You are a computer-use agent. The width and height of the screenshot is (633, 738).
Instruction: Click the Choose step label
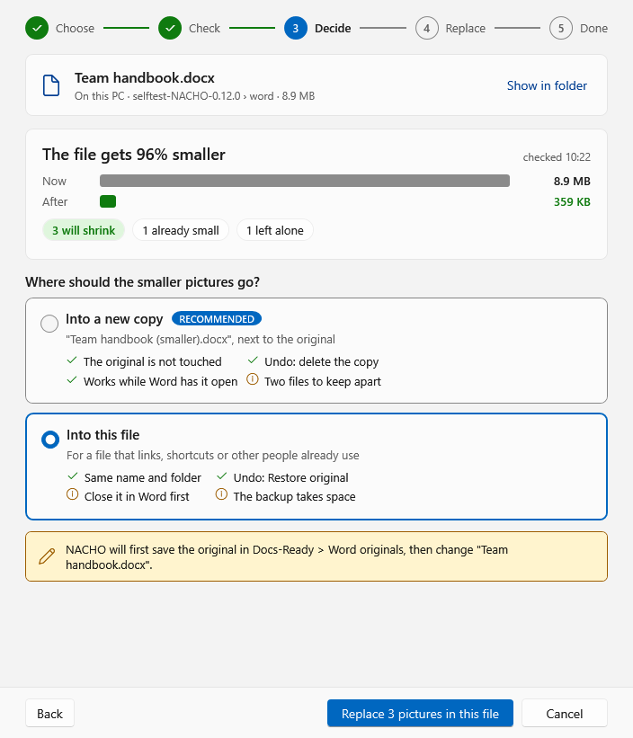(x=75, y=28)
